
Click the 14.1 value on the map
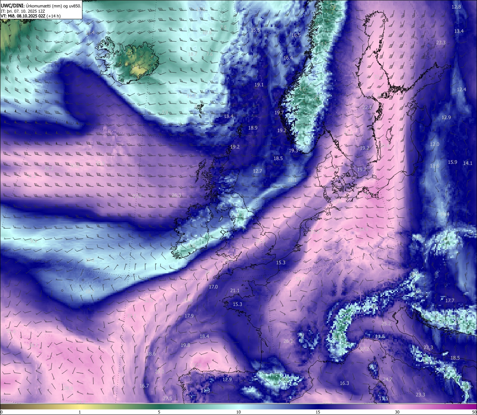(468, 163)
